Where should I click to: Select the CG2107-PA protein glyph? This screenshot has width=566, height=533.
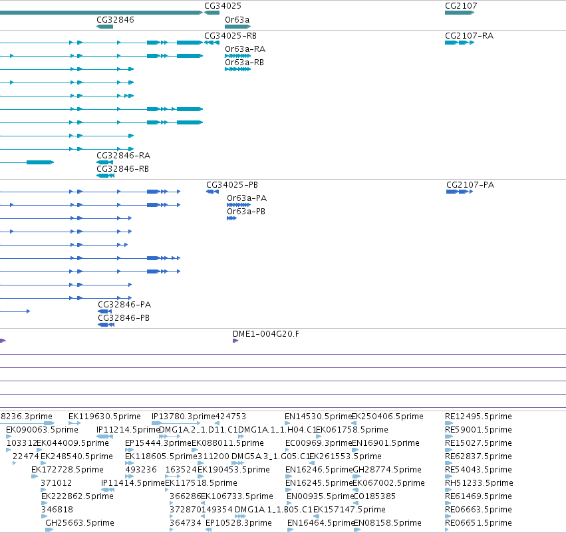[460, 192]
